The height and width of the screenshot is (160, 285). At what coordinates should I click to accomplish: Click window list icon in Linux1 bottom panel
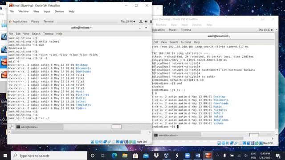click(11, 127)
